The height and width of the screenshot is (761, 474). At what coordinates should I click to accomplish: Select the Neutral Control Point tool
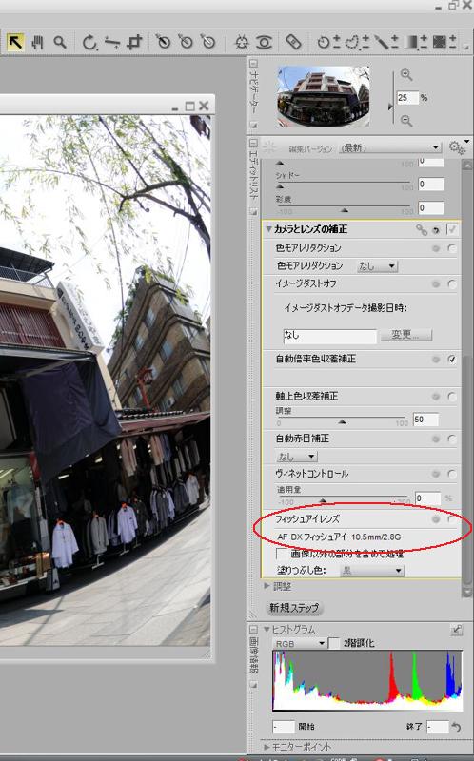[x=186, y=42]
